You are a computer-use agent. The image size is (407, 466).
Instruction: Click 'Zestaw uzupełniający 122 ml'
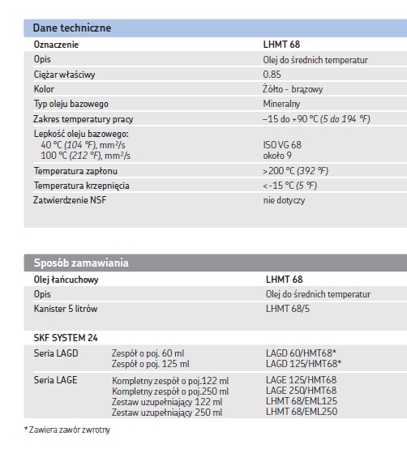167,402
